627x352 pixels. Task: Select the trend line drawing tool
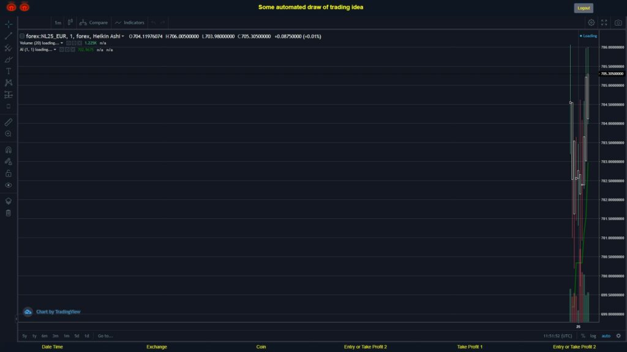[x=9, y=36]
